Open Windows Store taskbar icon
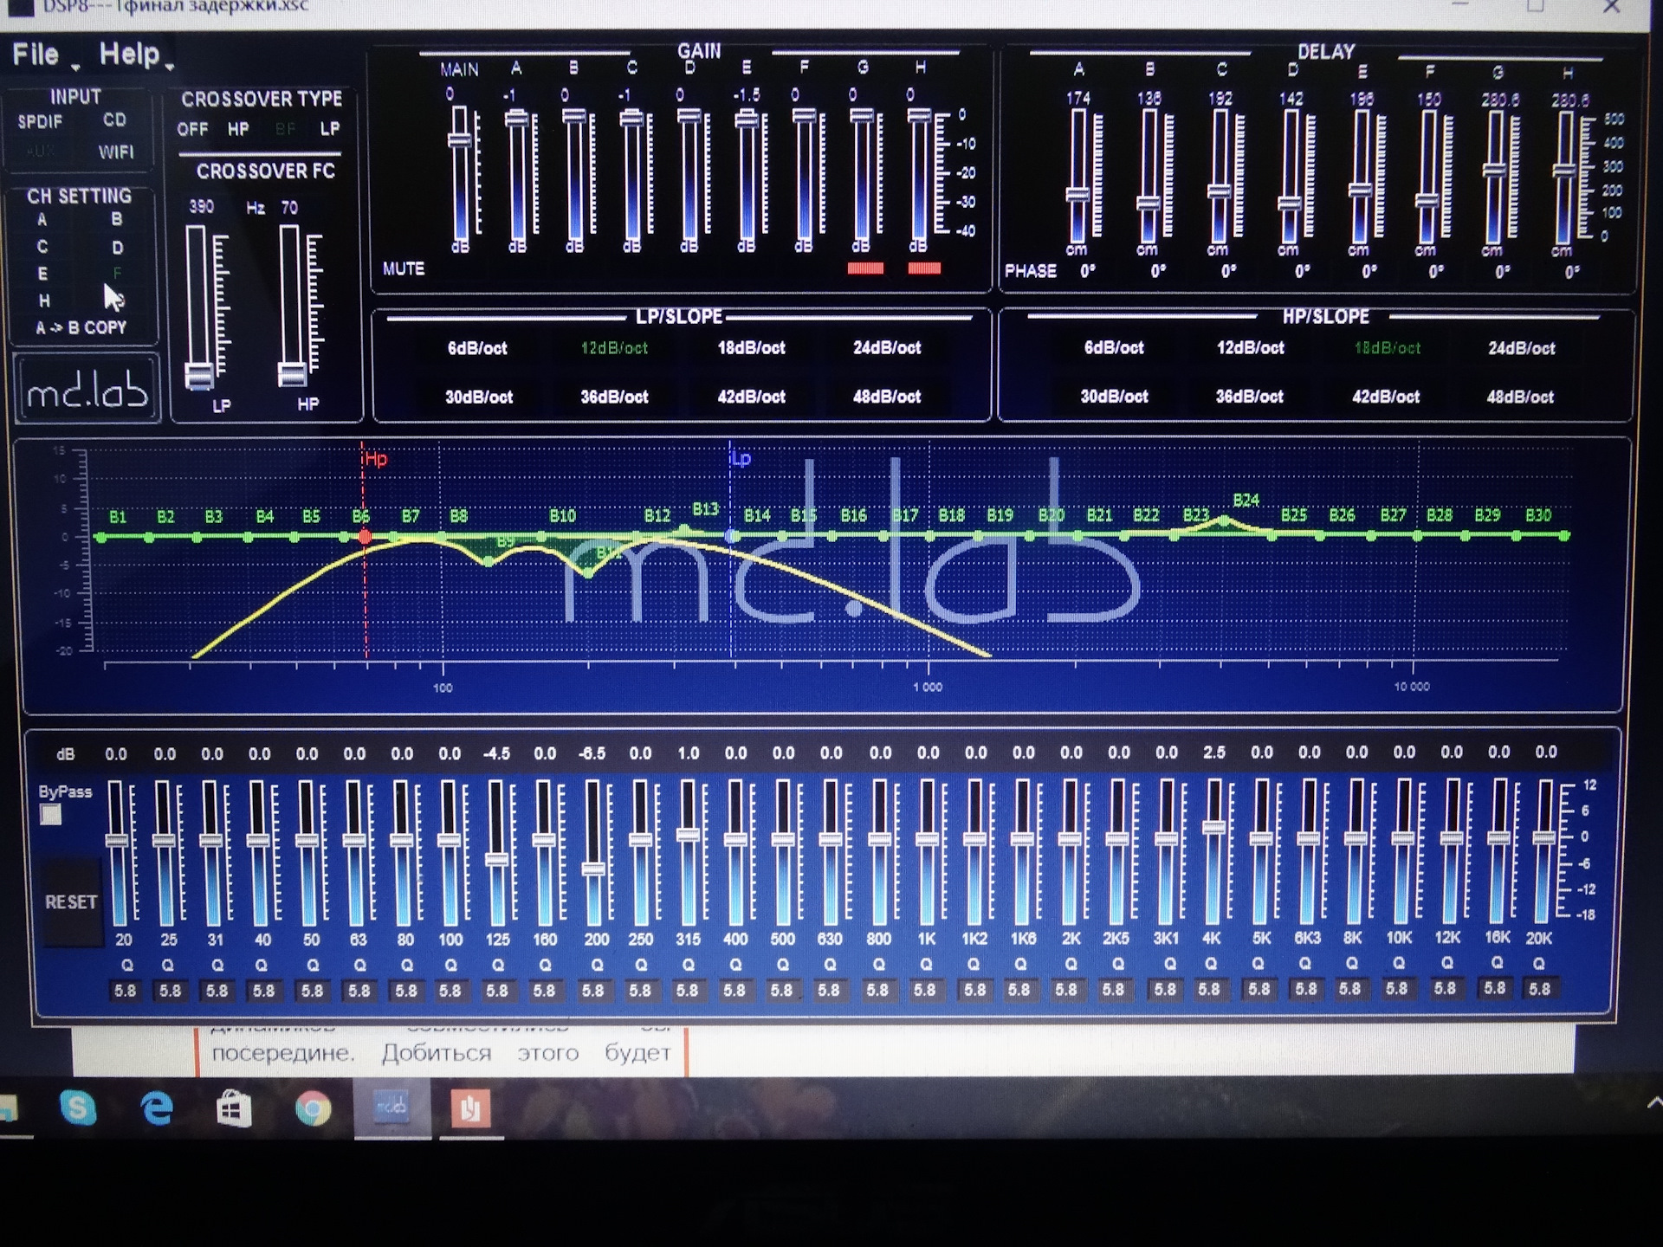 234,1108
